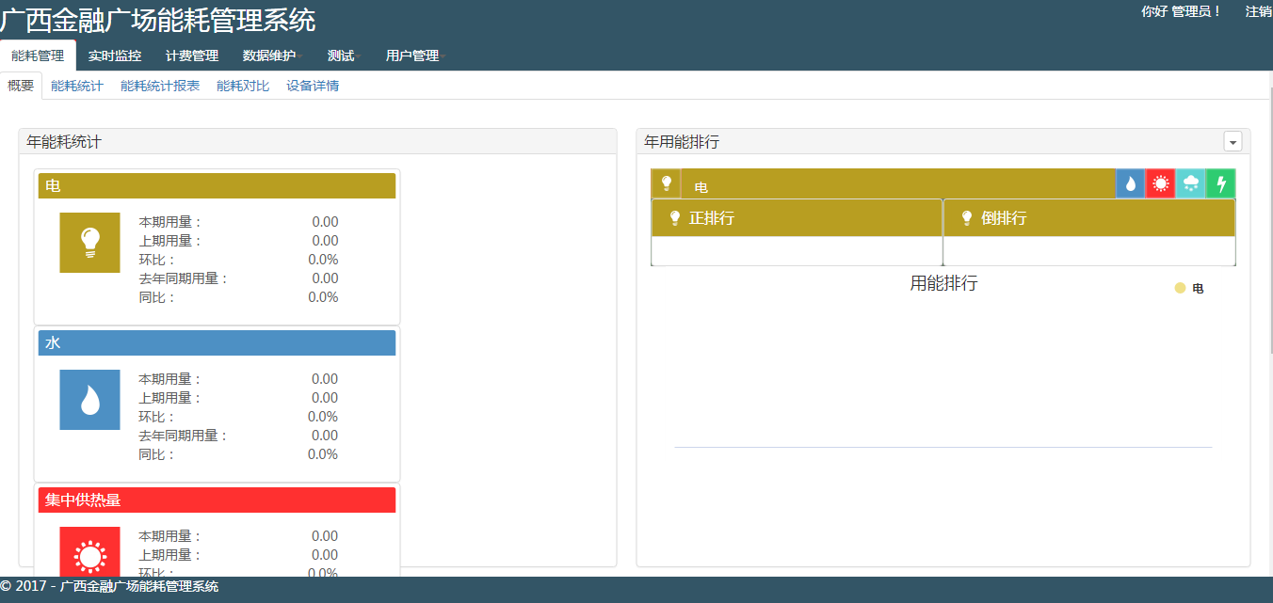Select the water drop icon in ranking panel
The width and height of the screenshot is (1273, 603).
[x=1130, y=183]
